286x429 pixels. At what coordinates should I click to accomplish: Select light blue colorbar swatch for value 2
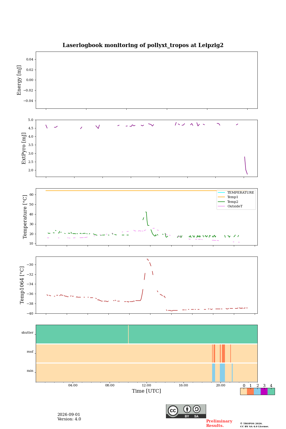tap(257, 391)
